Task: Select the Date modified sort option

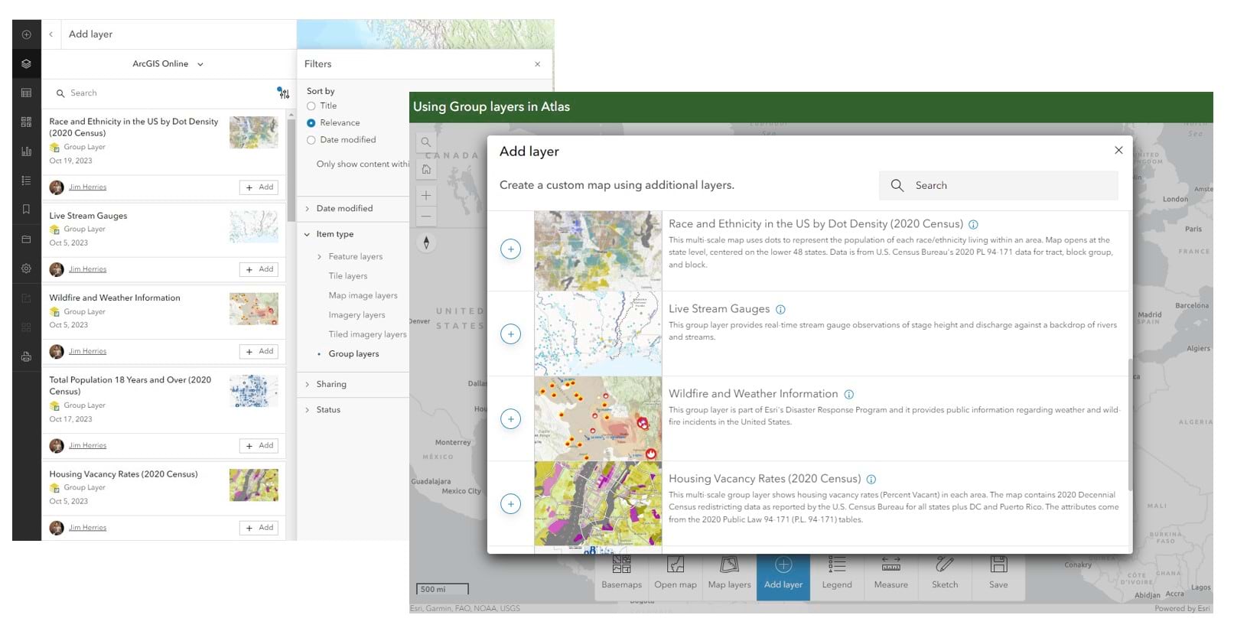Action: pyautogui.click(x=311, y=140)
